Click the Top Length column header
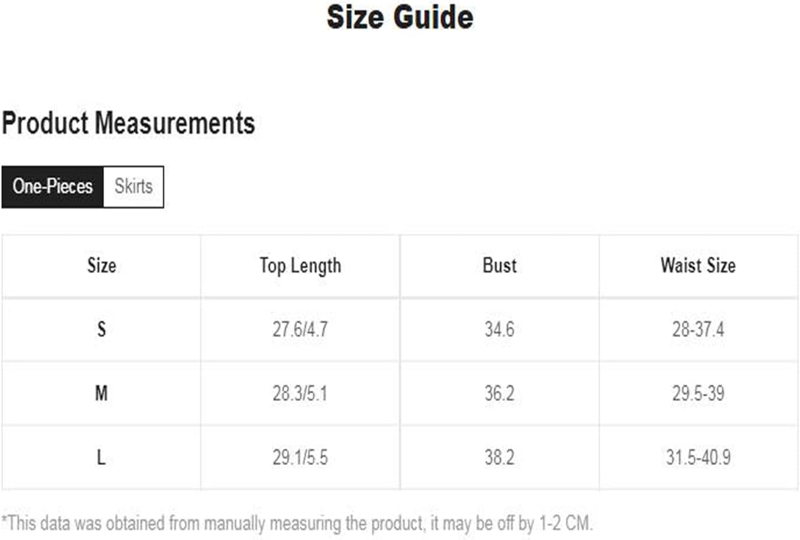 (300, 266)
